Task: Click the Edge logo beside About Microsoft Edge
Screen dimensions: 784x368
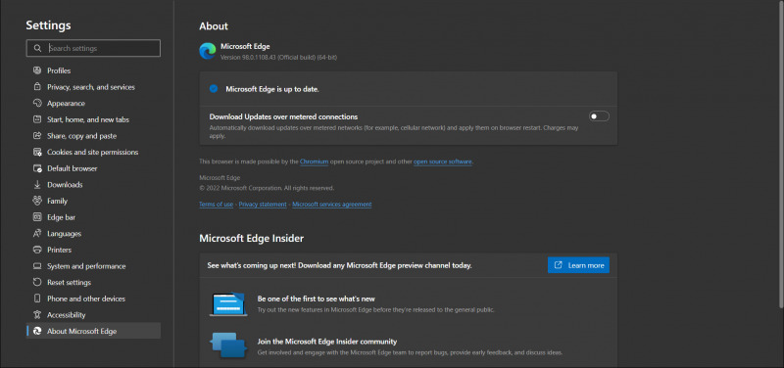Action: tap(37, 331)
